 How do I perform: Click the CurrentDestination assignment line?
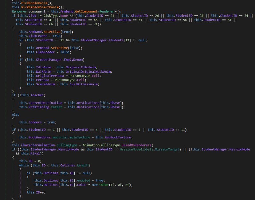[x=71, y=103]
